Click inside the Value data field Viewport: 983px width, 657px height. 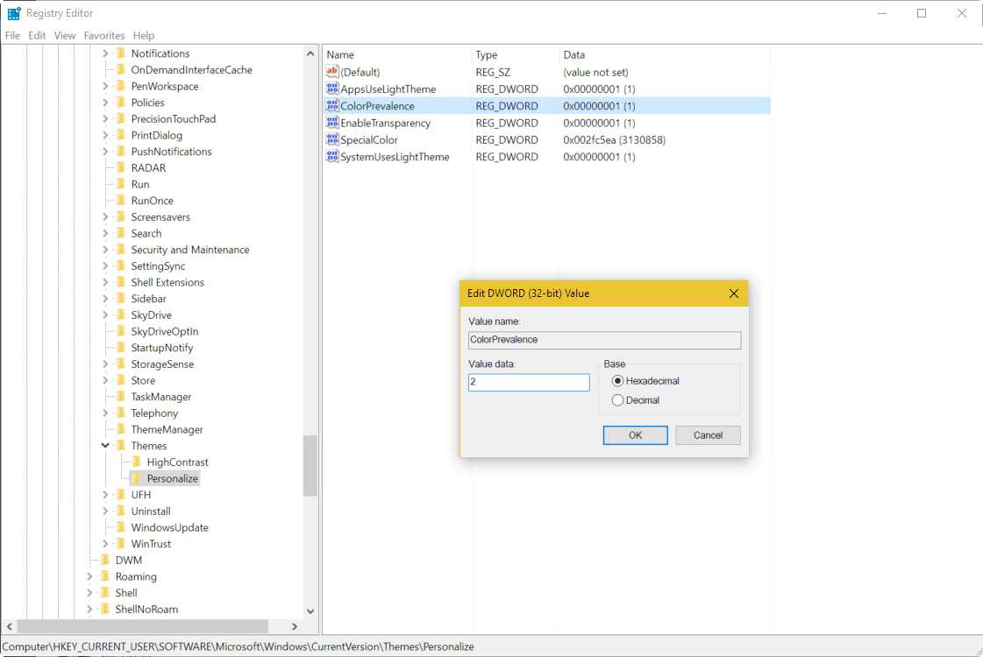tap(529, 383)
